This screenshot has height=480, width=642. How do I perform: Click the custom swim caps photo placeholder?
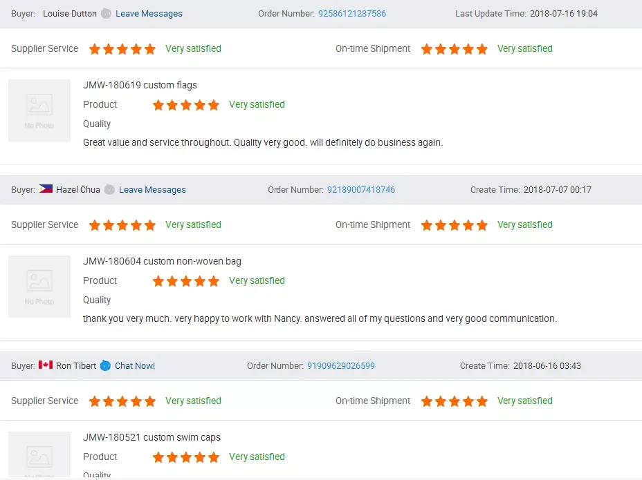pos(39,455)
